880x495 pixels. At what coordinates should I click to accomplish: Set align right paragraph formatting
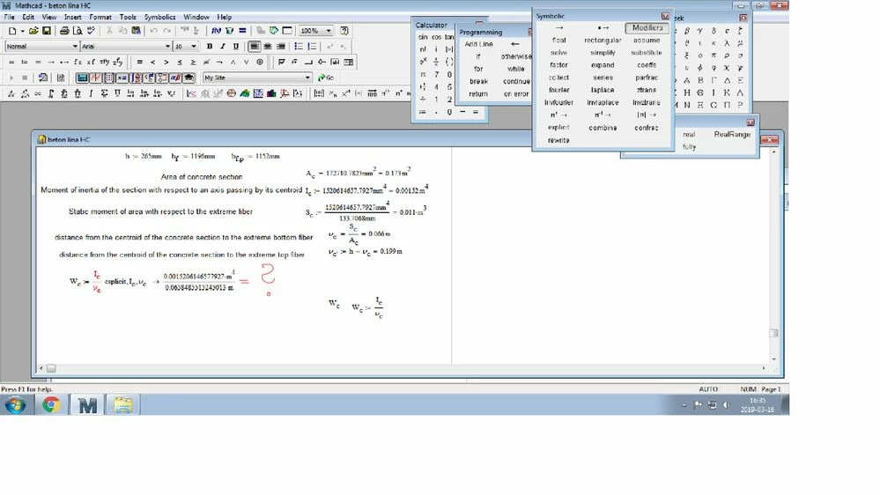coord(281,46)
